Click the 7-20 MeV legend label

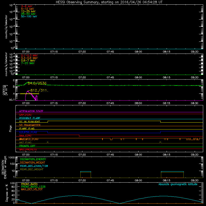coord(28,63)
